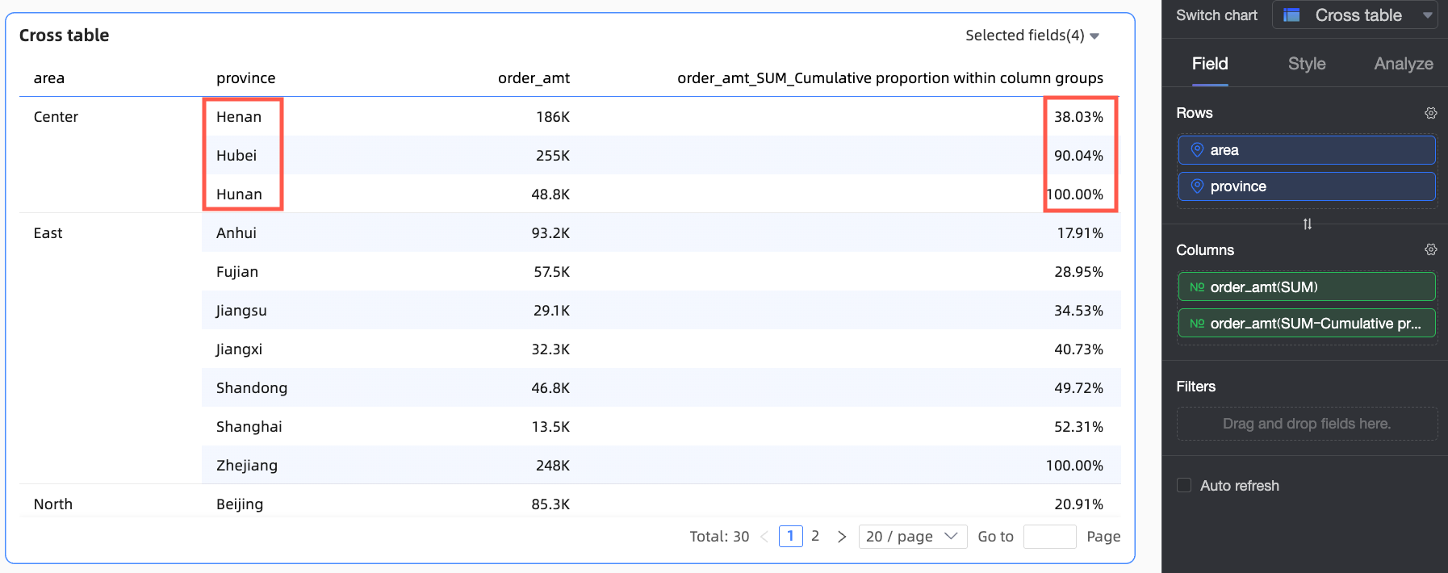The width and height of the screenshot is (1448, 573).
Task: Click the Go to page input field
Action: [x=1048, y=537]
